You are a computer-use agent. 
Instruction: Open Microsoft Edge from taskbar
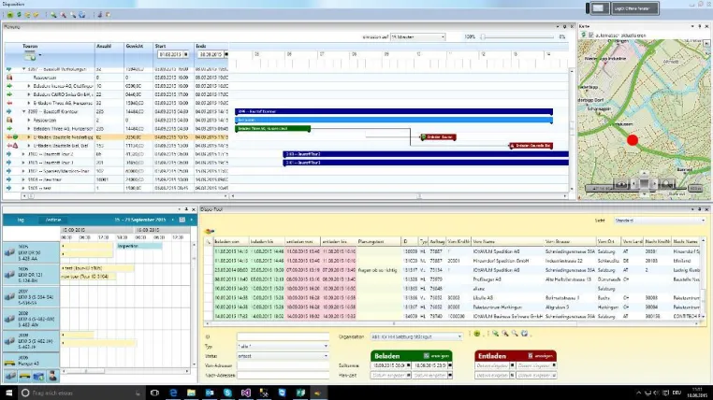point(173,393)
